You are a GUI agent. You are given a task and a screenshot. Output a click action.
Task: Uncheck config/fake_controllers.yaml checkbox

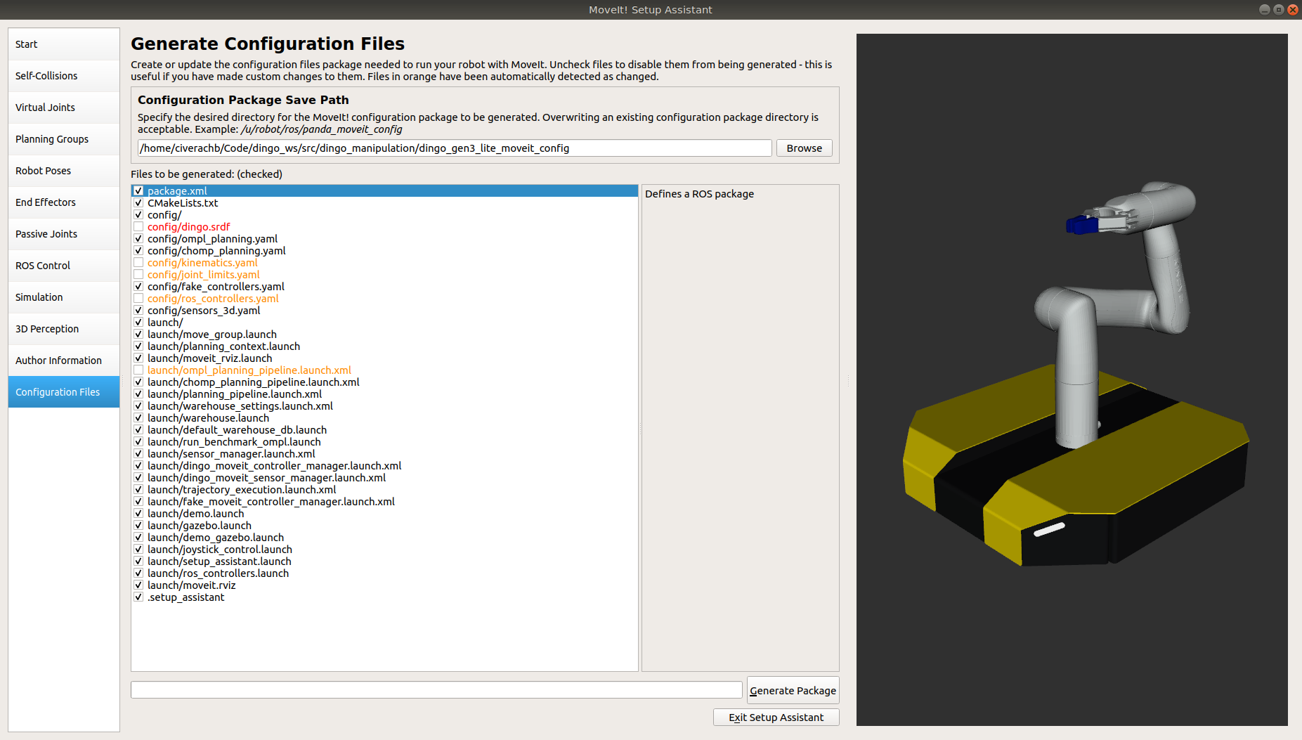pos(138,287)
